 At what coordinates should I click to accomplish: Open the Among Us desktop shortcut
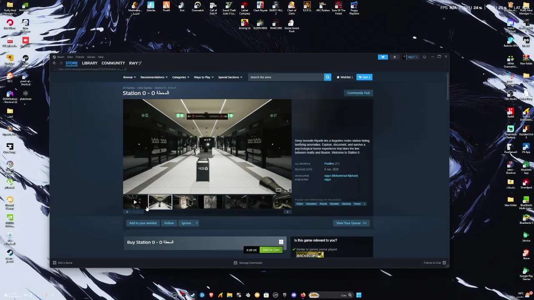(244, 25)
